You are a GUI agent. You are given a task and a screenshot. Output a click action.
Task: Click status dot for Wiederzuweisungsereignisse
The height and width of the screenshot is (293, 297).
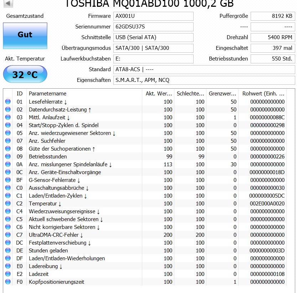pyautogui.click(x=8, y=211)
